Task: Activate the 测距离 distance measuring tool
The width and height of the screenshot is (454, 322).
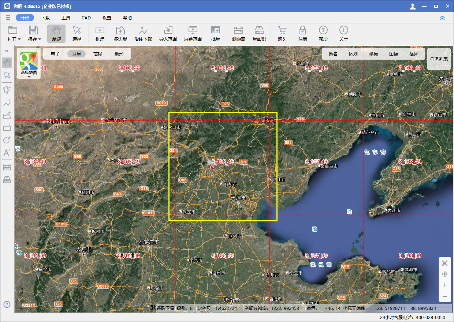Action: (238, 34)
